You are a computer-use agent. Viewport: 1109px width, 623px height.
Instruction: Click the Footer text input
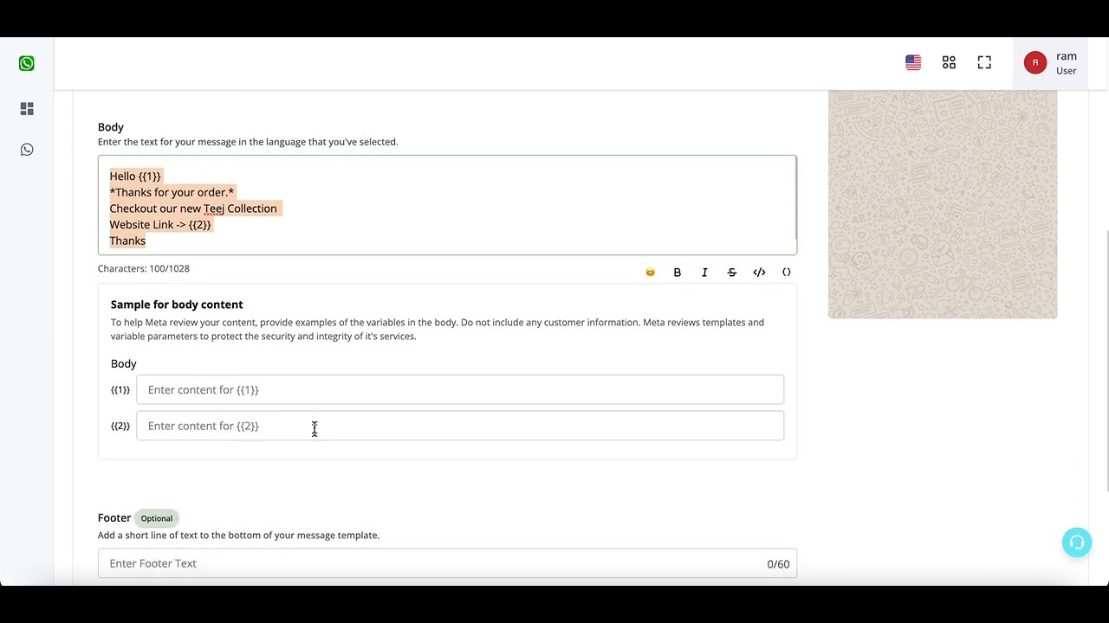447,563
